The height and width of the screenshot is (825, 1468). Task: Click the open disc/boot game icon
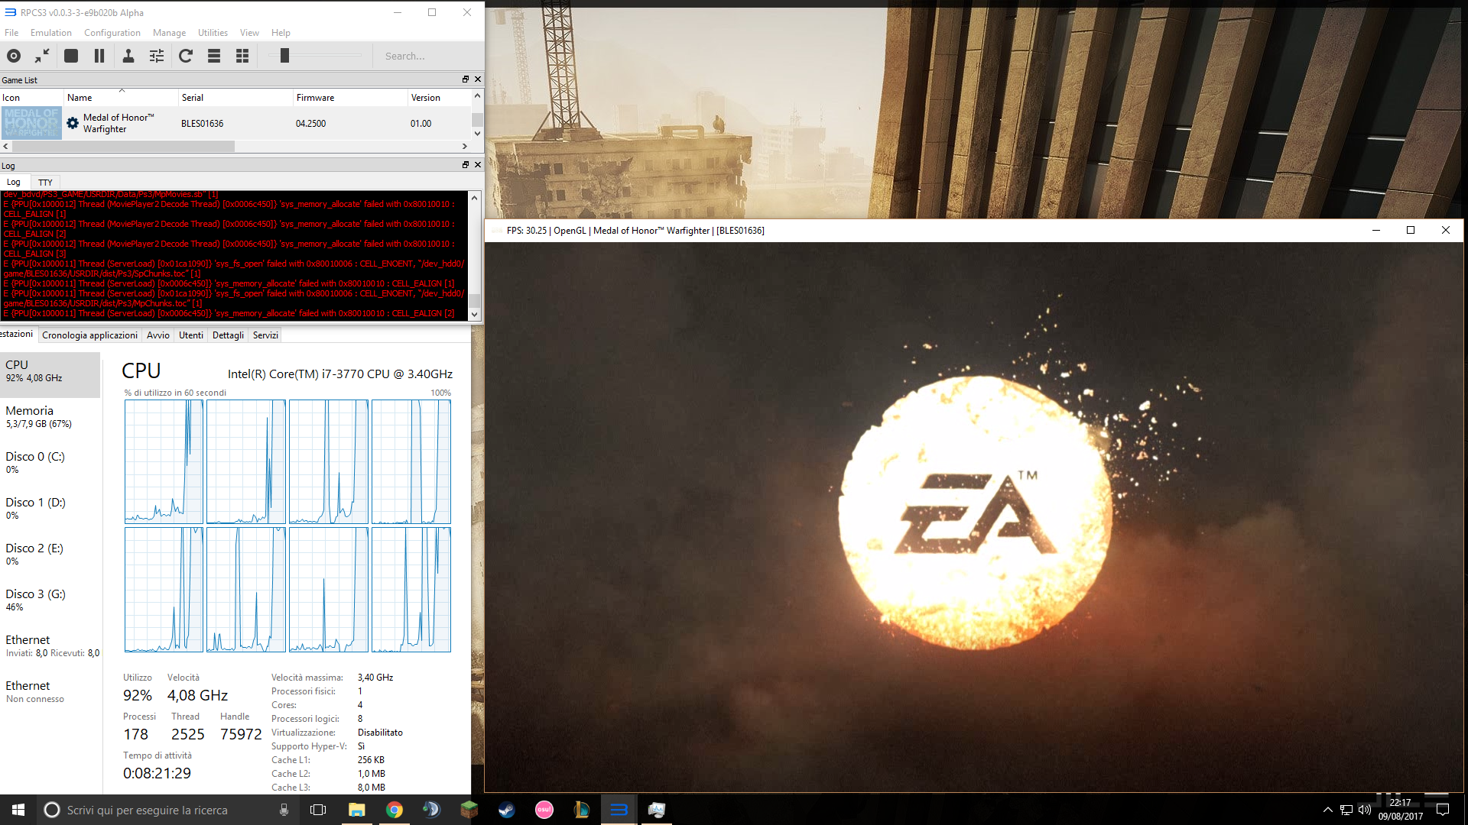(x=14, y=56)
